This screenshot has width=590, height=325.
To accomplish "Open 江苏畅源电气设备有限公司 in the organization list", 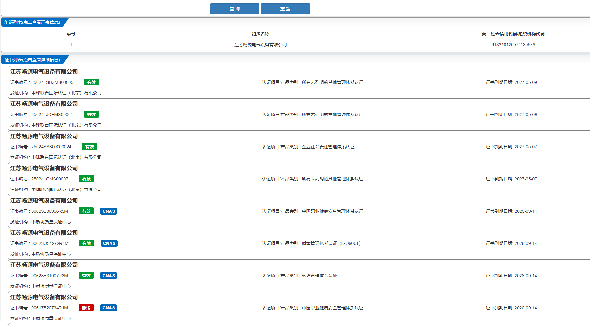I will tap(260, 45).
